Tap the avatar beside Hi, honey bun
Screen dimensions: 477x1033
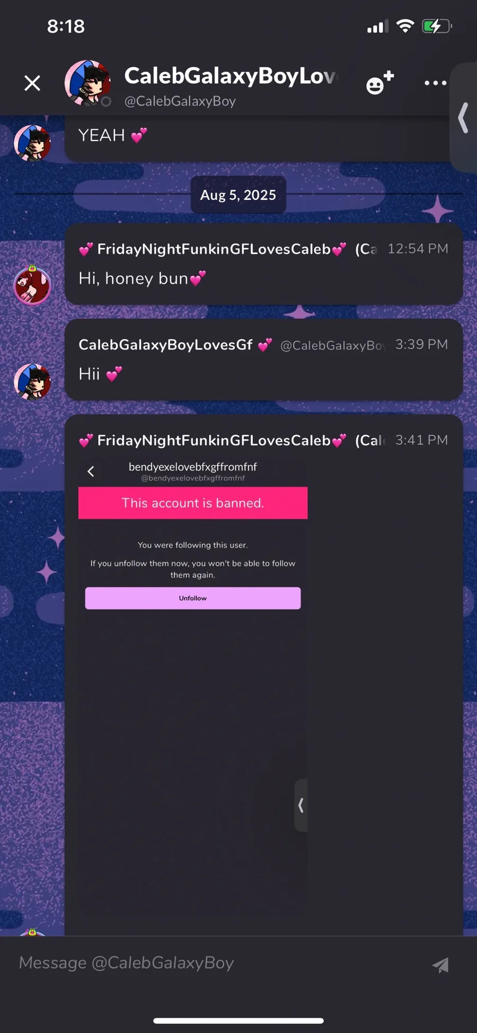[32, 286]
